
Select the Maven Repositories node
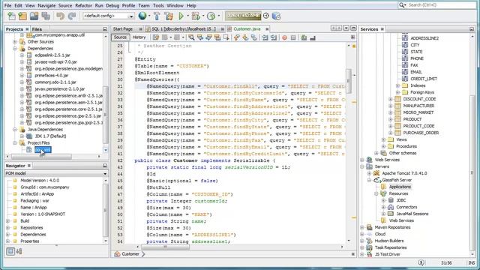tap(392, 227)
